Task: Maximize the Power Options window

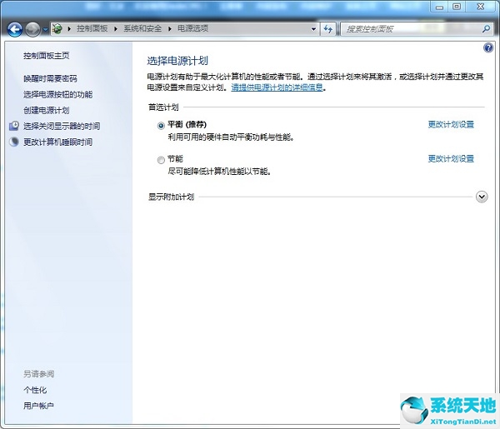Action: [x=457, y=7]
